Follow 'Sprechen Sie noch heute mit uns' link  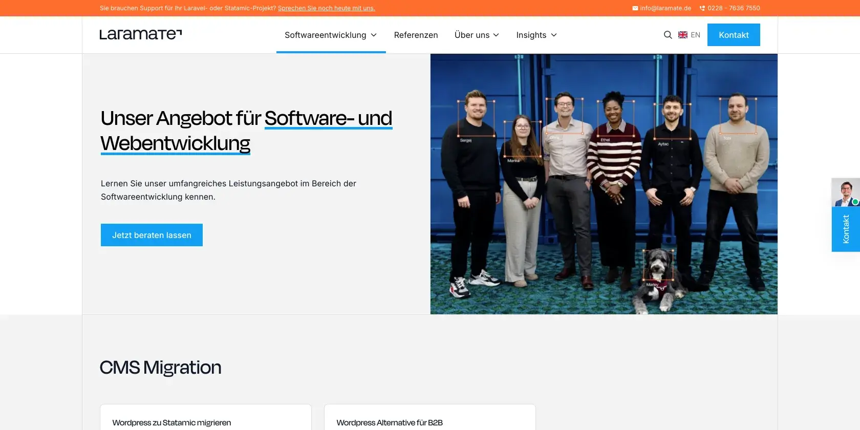coord(327,8)
